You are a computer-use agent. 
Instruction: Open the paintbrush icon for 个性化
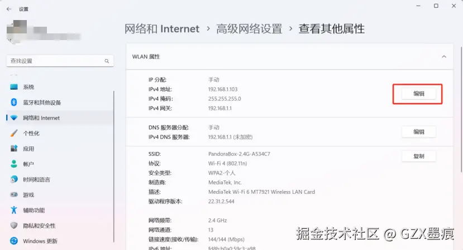[14, 133]
